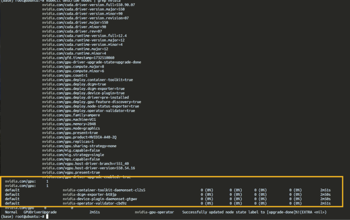The image size is (350, 220).
Task: Click the gpu.product=NVIDIA-A40-2Q line
Action: point(79,137)
